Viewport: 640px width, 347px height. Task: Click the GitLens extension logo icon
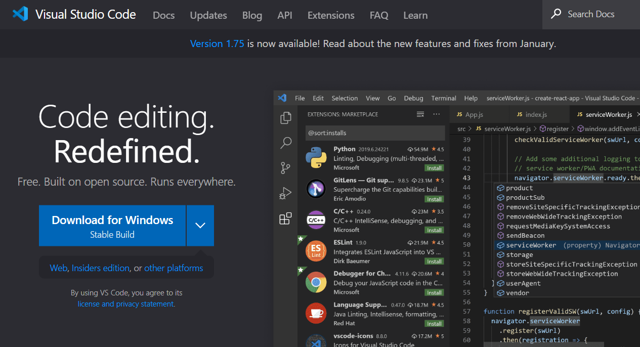316,189
